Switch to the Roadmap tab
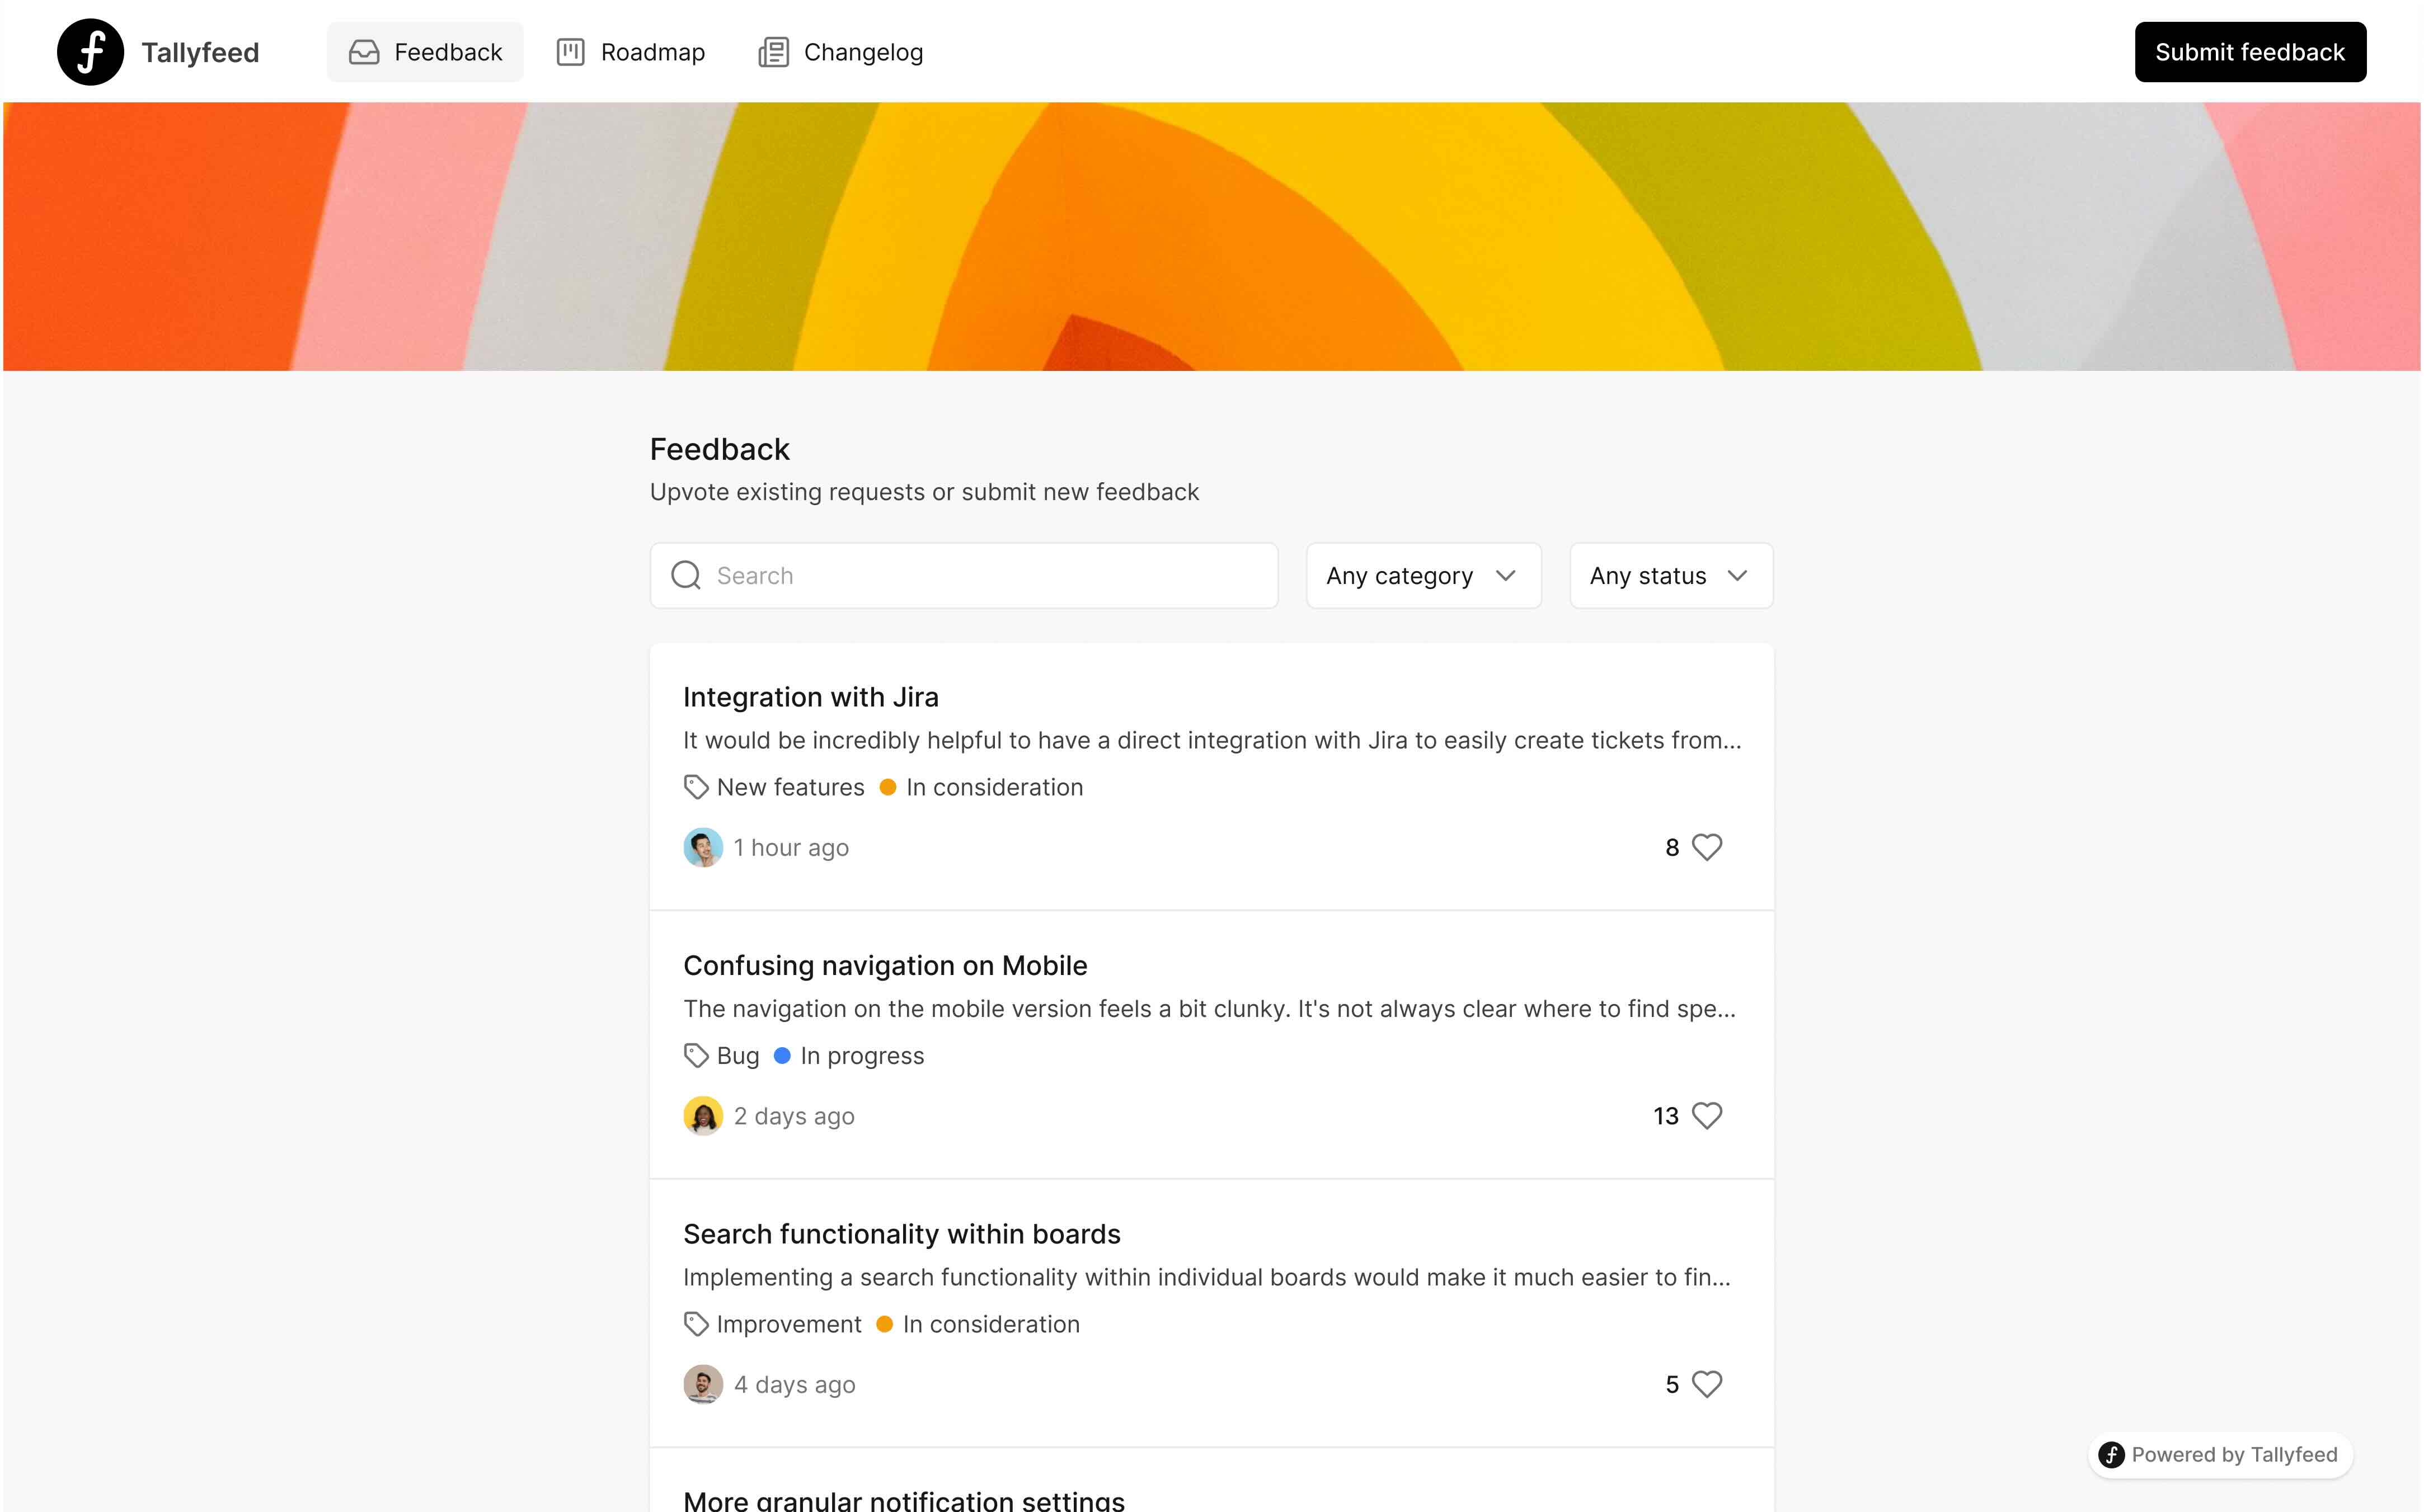 coord(630,52)
